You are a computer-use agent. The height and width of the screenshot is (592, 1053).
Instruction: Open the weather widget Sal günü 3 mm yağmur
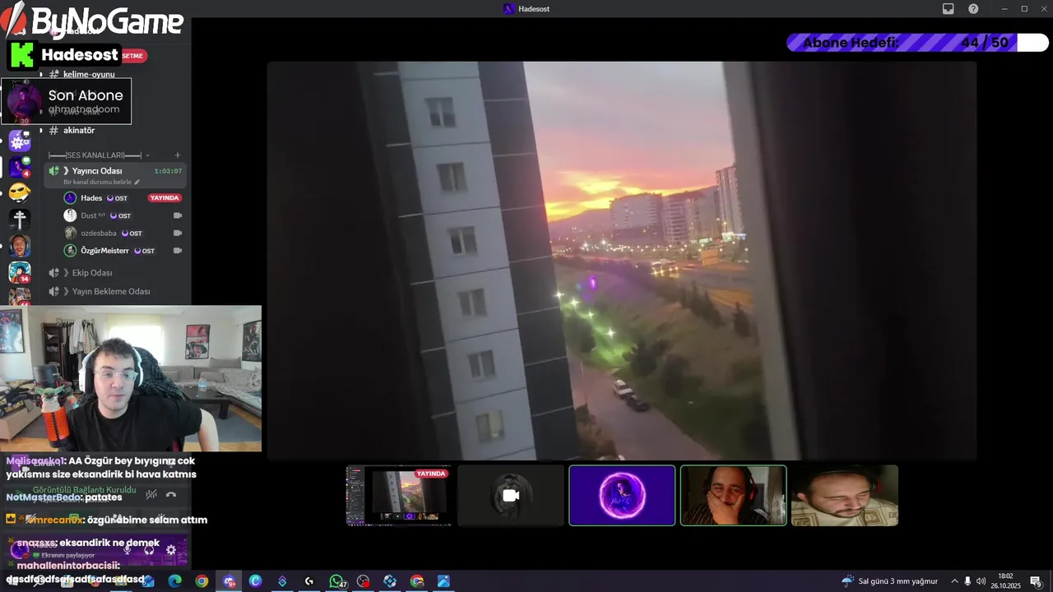coord(889,581)
